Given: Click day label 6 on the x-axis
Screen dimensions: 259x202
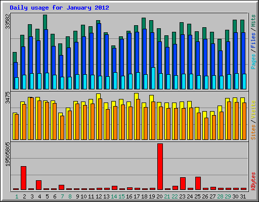Looking at the screenshot, I should point(55,196).
